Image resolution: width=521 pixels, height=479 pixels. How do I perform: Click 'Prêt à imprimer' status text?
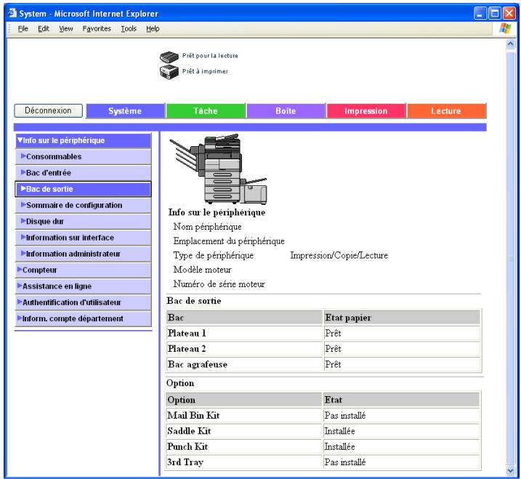pos(205,71)
